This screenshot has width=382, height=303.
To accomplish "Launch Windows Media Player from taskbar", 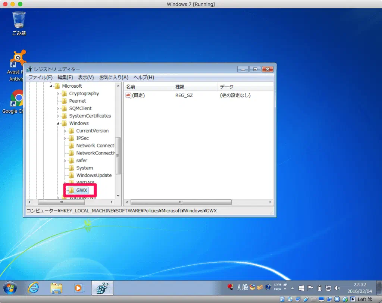I will point(78,288).
